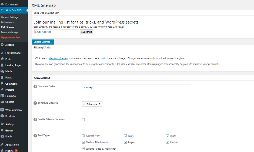The image size is (254, 152).
Task: Click the rewrite rules warning text
Action: click(128, 64)
